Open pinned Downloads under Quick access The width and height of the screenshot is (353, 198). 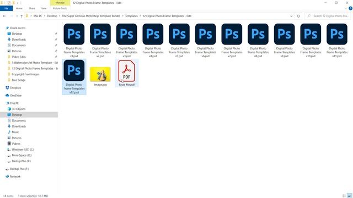[x=19, y=40]
